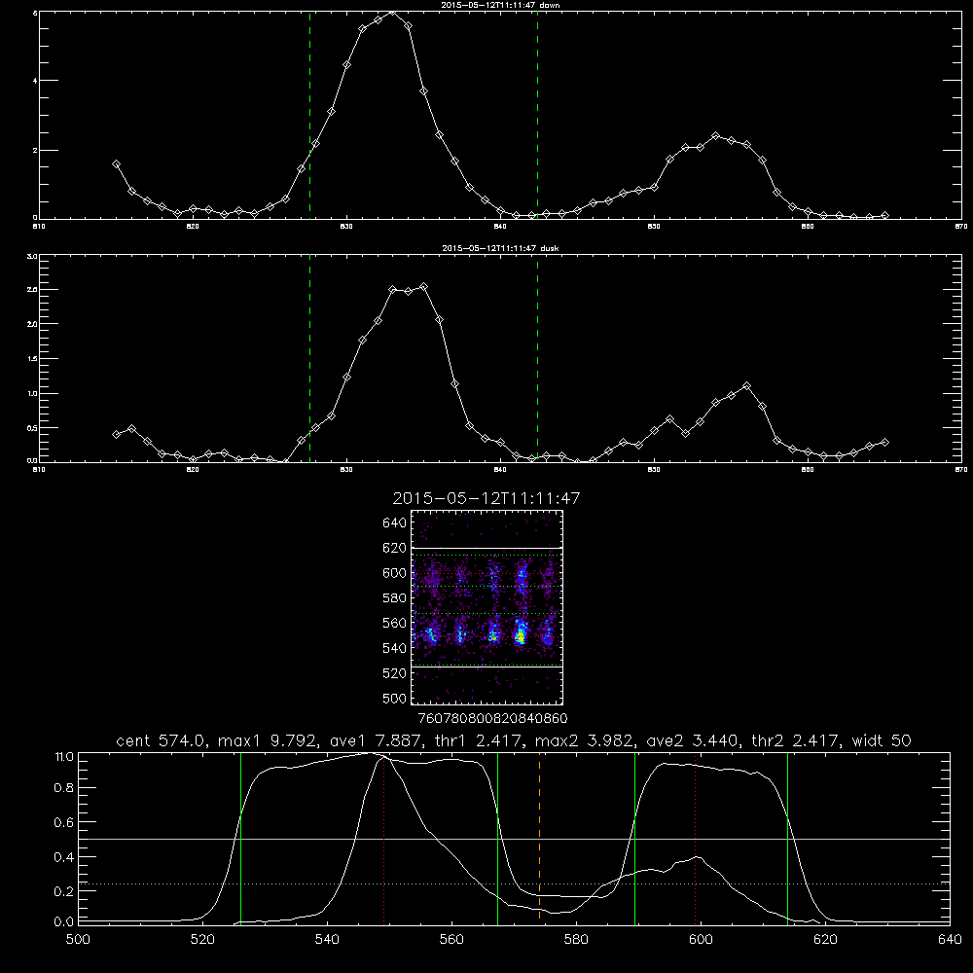
Task: Click the "640" x-axis label of the bottom plot
Action: tap(950, 940)
